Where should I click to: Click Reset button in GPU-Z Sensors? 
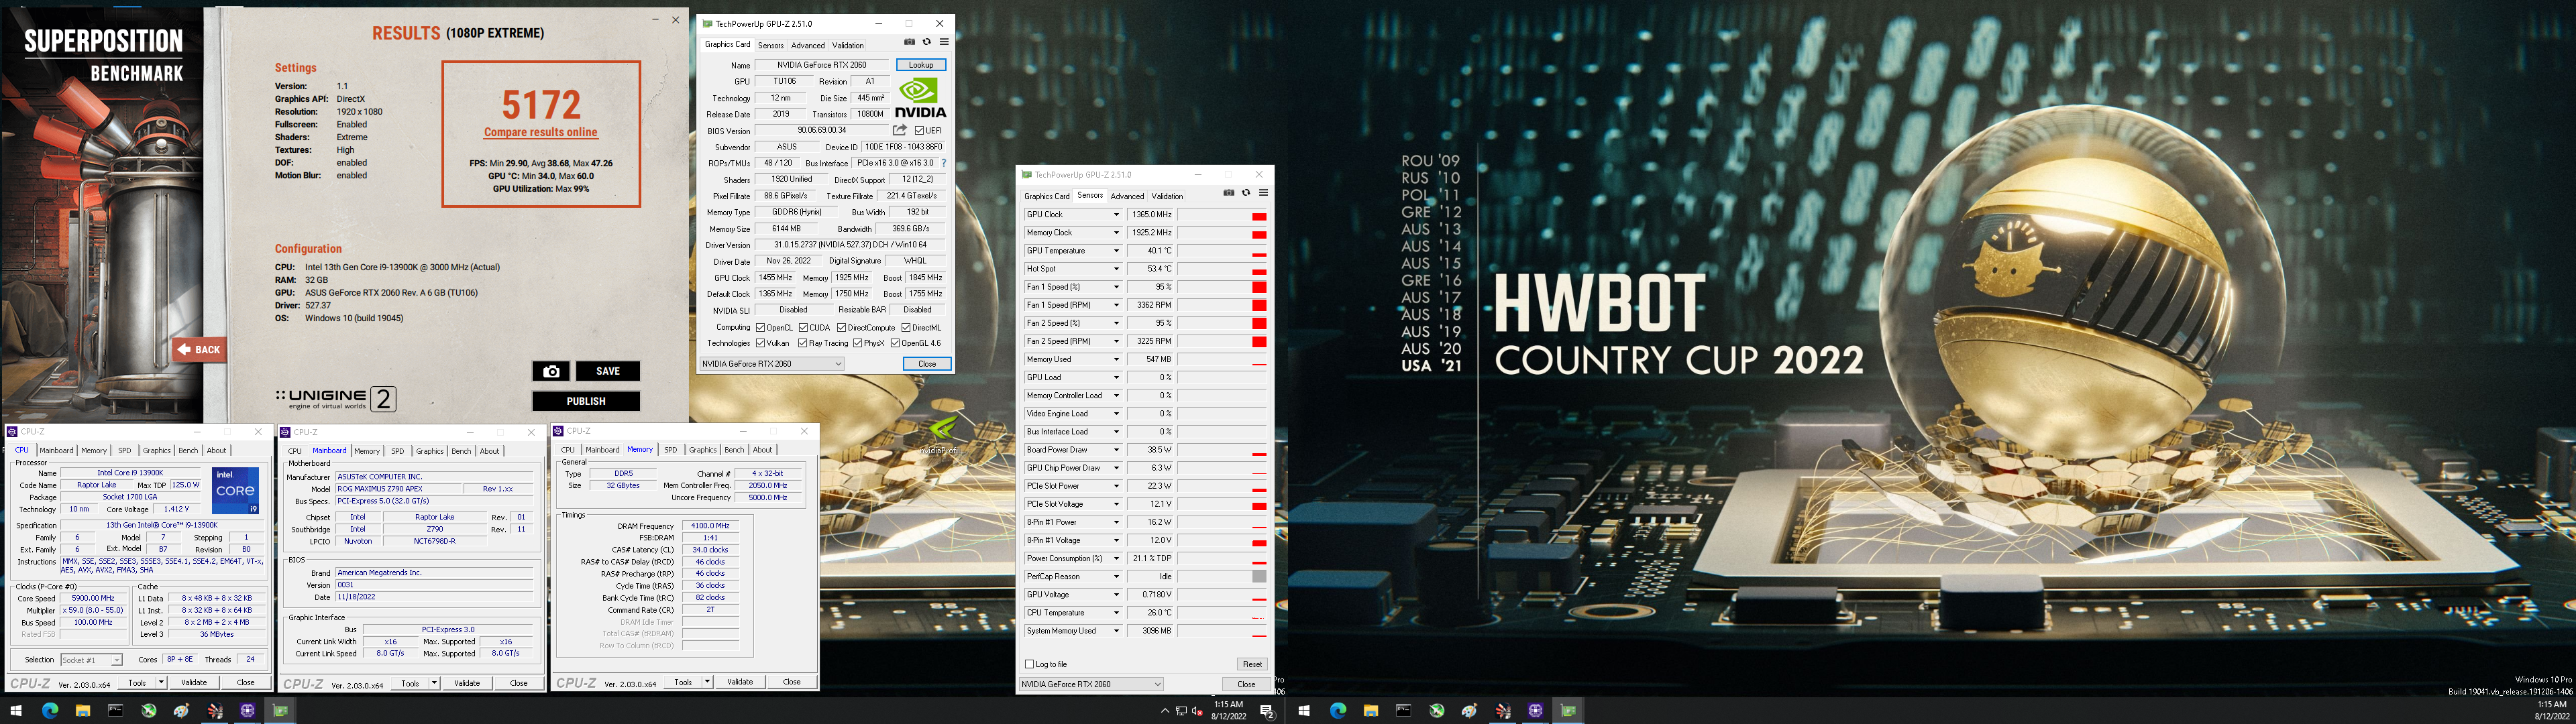[1252, 664]
